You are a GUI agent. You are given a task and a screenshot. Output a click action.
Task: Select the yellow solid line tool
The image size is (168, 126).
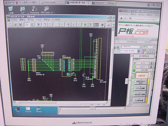[x=57, y=24]
